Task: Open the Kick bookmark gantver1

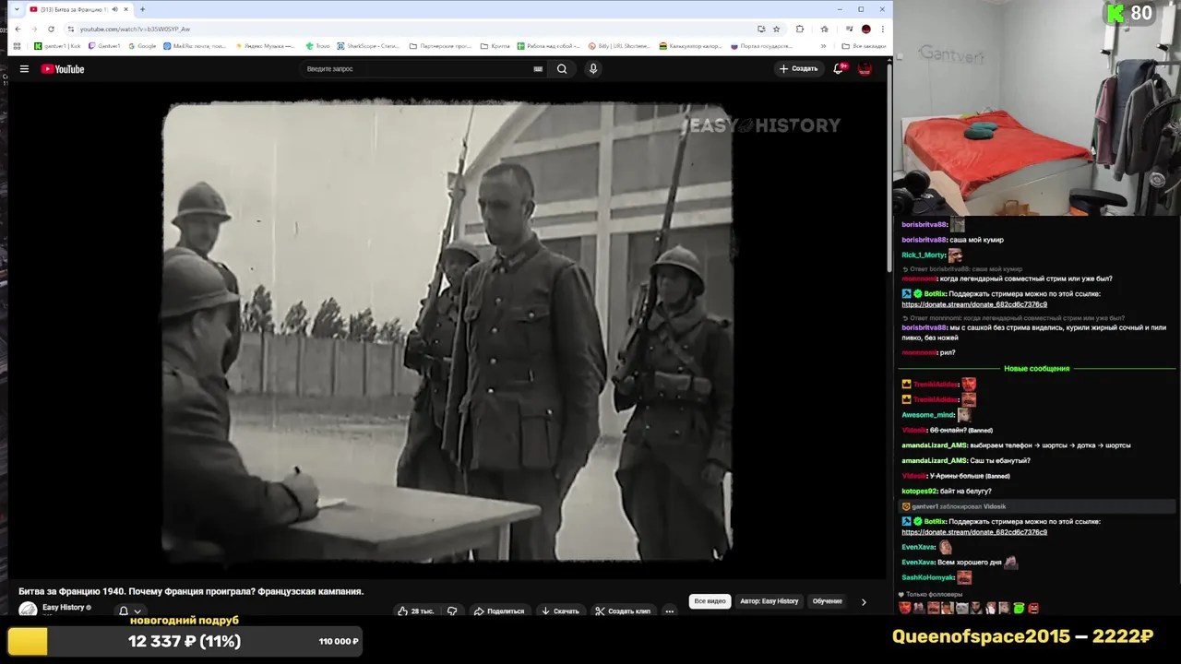Action: tap(57, 46)
